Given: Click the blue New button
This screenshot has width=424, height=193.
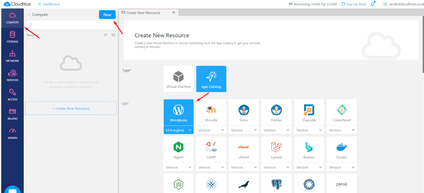Looking at the screenshot, I should coord(107,15).
